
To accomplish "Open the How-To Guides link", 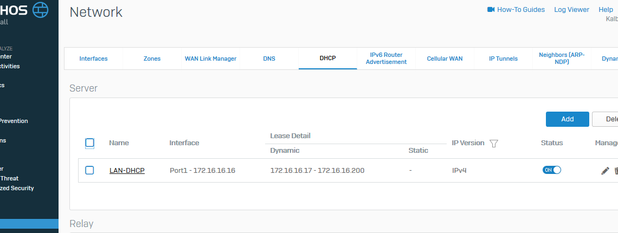I will pos(520,9).
